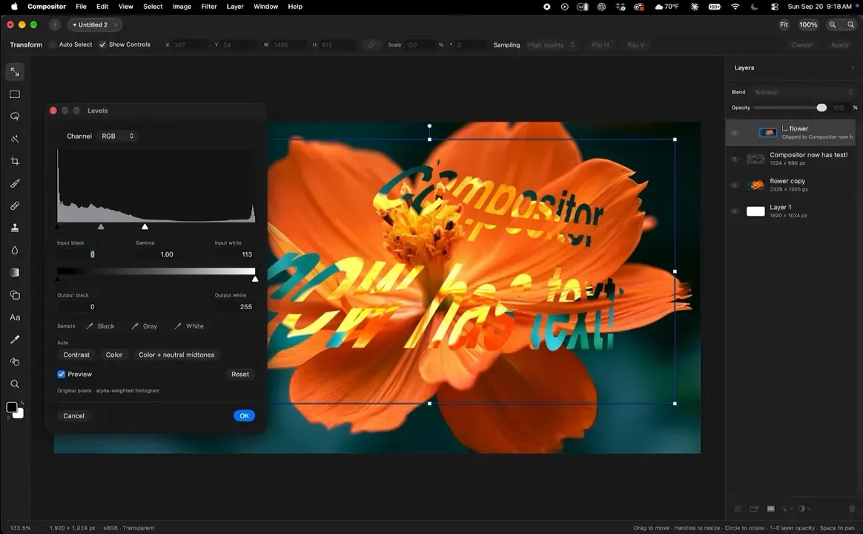The height and width of the screenshot is (534, 863).
Task: Collapse the Layers panel header chevron
Action: point(853,67)
